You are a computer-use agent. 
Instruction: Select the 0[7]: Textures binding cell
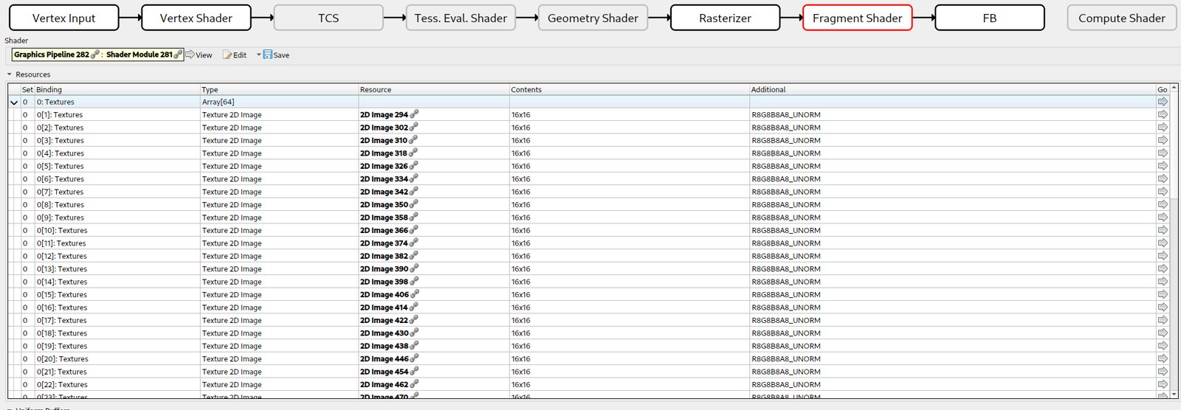tap(117, 192)
